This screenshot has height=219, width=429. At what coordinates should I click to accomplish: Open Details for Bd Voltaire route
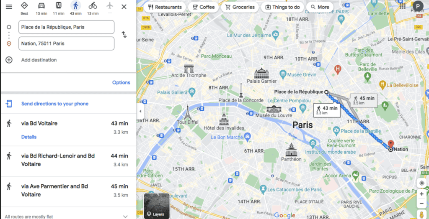point(29,137)
